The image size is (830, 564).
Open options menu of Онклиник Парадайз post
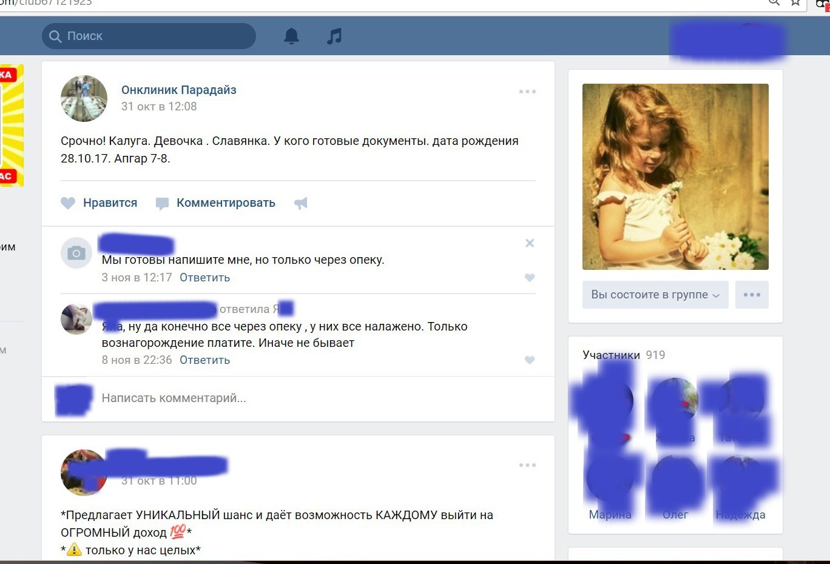point(527,92)
